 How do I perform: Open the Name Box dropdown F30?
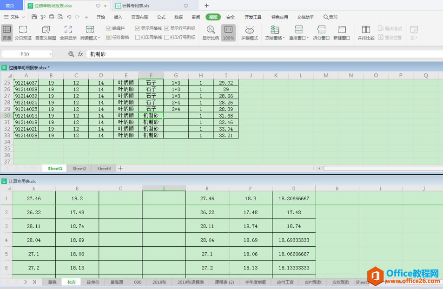[50, 54]
